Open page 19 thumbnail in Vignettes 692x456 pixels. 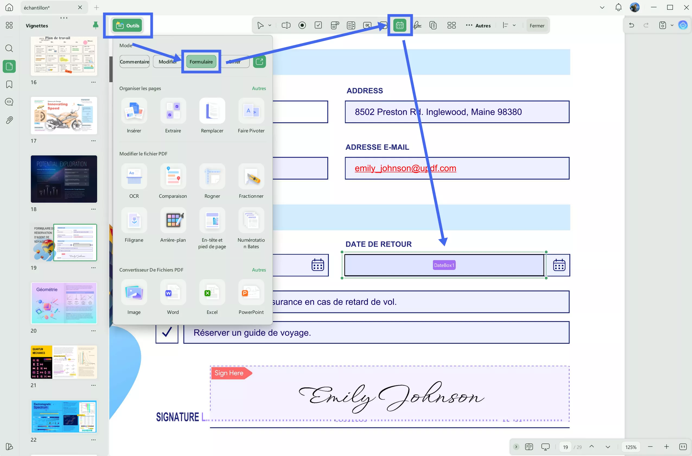pos(64,243)
